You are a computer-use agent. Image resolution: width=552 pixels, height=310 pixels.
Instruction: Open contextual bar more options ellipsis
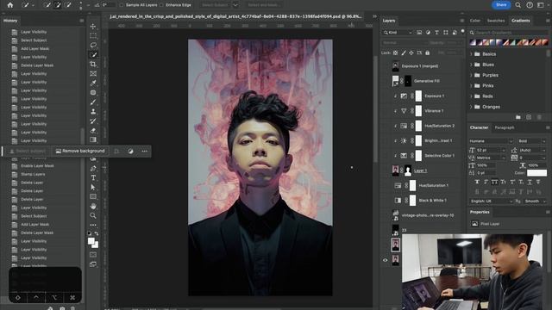click(x=145, y=152)
